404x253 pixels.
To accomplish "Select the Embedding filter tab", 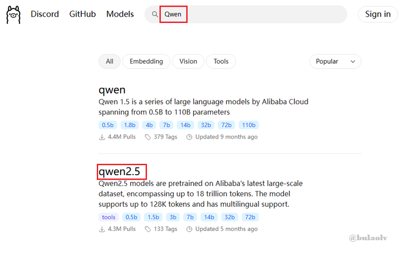I will pos(146,61).
